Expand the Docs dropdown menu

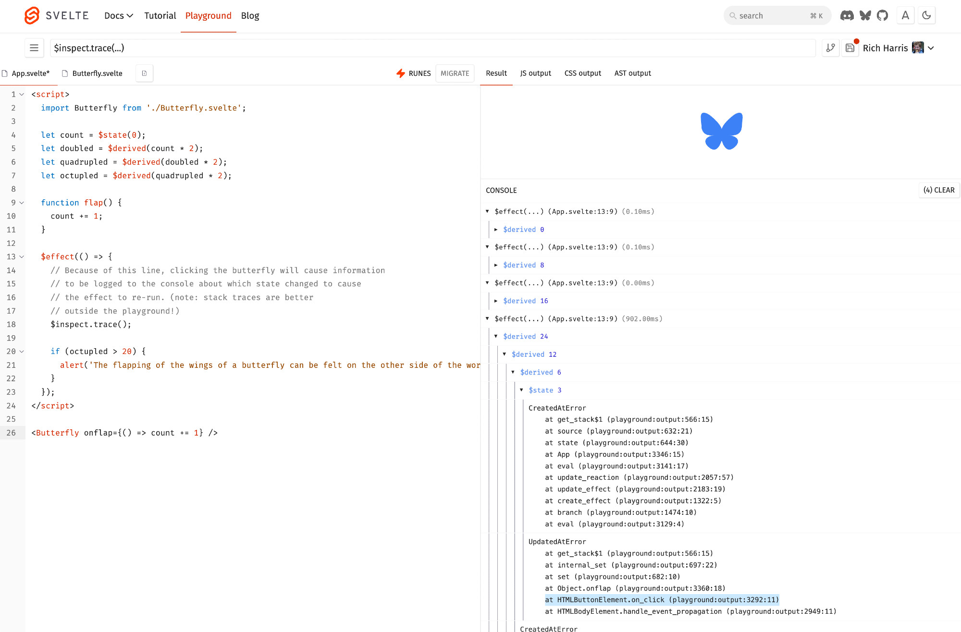[118, 16]
